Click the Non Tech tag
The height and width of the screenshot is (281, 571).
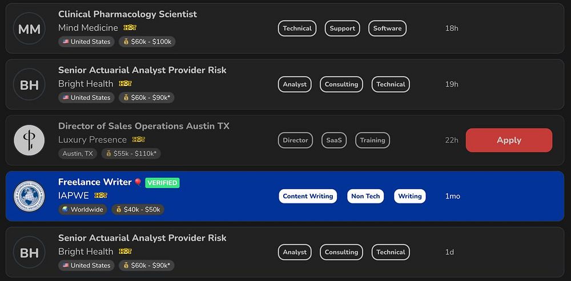tap(365, 196)
